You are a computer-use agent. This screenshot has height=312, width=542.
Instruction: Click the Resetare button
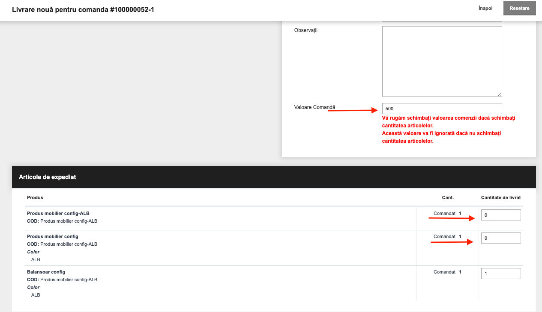pyautogui.click(x=519, y=9)
